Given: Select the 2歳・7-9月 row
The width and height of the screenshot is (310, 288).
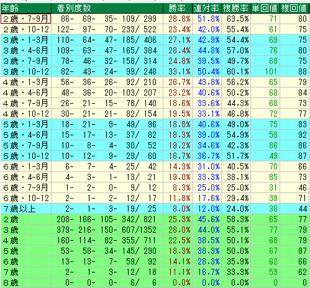Looking at the screenshot, I should [x=155, y=19].
